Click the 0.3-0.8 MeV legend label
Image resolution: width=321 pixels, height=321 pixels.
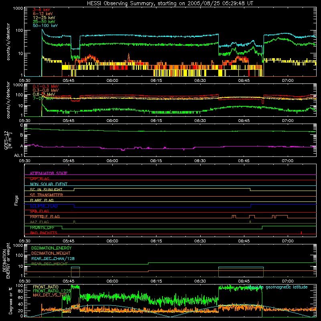tap(46, 90)
